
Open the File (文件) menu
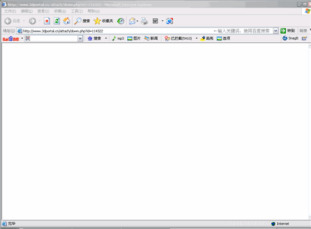coord(10,11)
